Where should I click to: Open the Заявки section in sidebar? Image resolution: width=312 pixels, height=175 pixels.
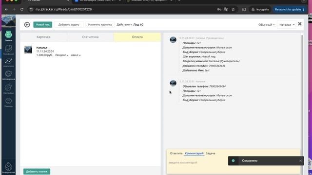8,36
